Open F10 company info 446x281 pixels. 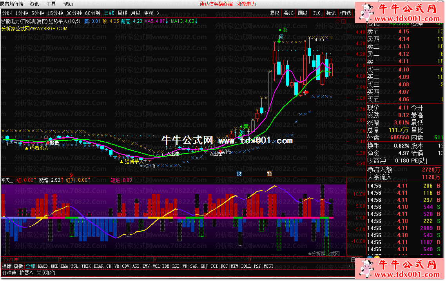click(317, 13)
